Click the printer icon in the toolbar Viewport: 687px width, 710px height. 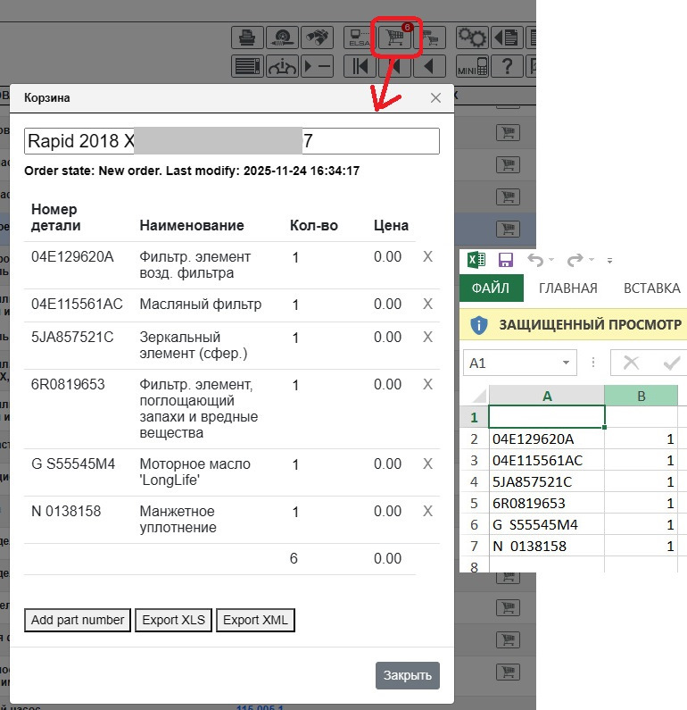247,38
